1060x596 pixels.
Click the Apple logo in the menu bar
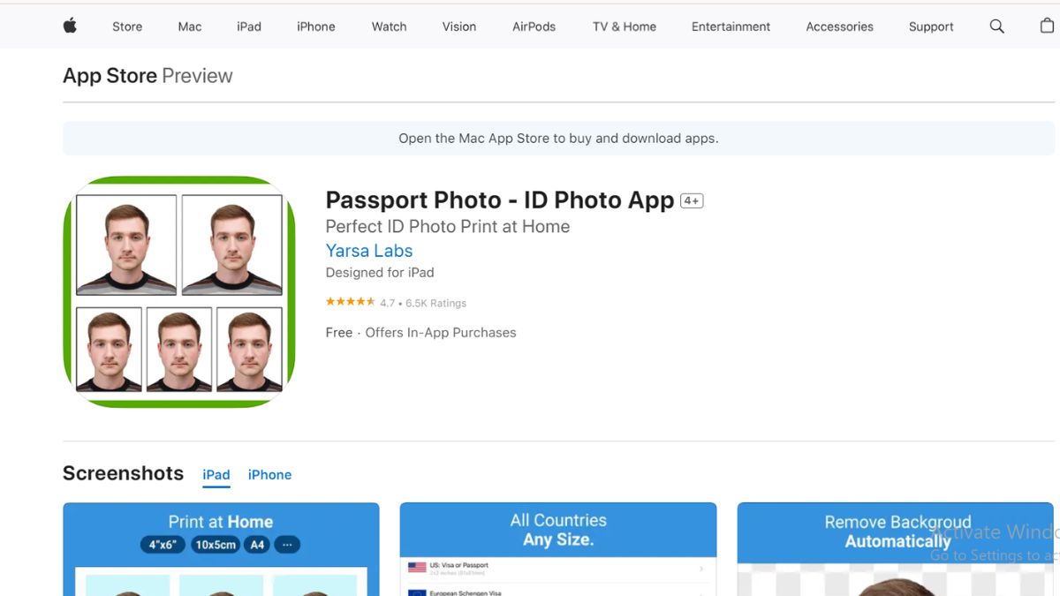tap(69, 26)
